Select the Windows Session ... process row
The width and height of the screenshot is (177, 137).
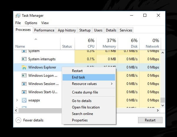[38, 84]
